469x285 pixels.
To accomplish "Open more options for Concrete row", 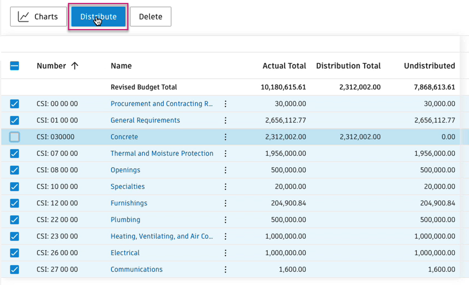I will pos(225,137).
